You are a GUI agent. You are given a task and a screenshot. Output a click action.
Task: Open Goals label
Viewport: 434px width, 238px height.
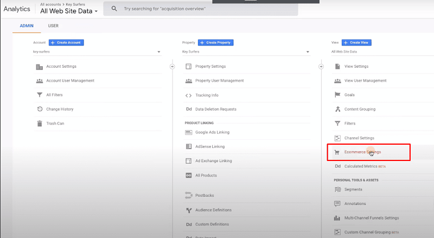point(349,95)
